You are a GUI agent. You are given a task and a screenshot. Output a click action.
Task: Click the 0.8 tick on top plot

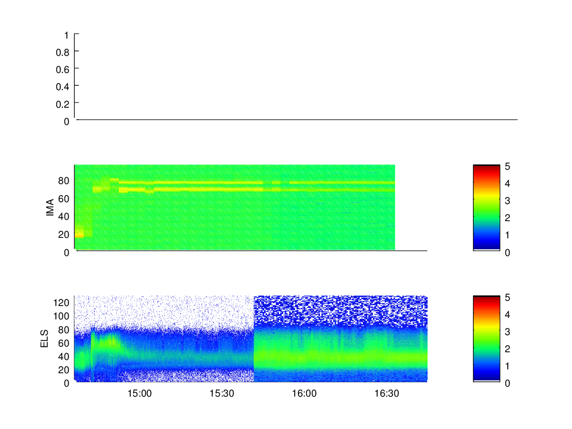point(63,52)
